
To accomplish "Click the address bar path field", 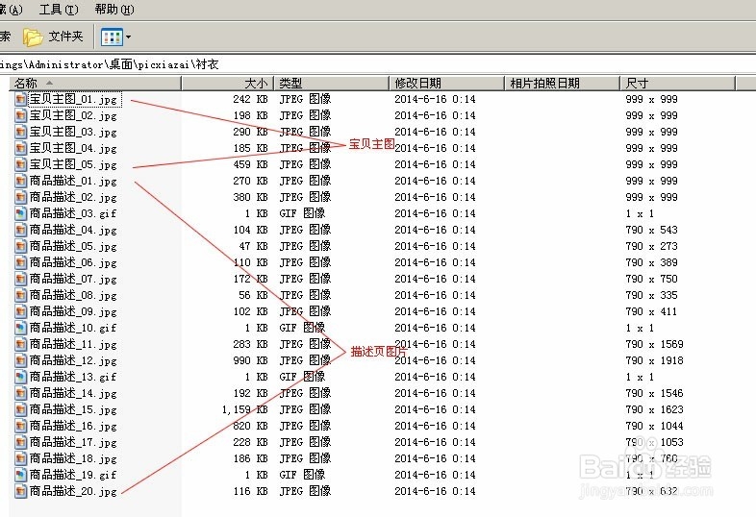I will 378,64.
